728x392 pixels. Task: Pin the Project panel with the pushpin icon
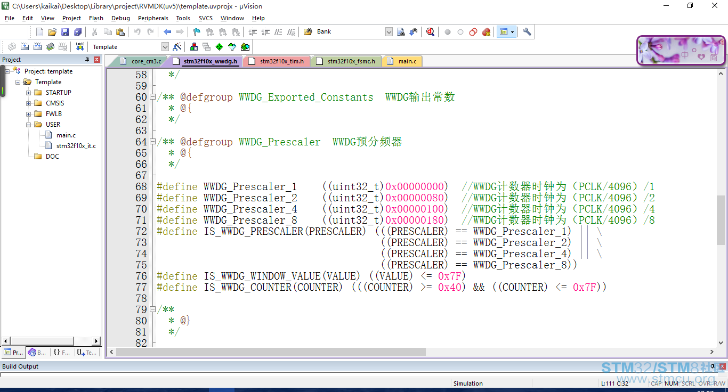point(87,60)
